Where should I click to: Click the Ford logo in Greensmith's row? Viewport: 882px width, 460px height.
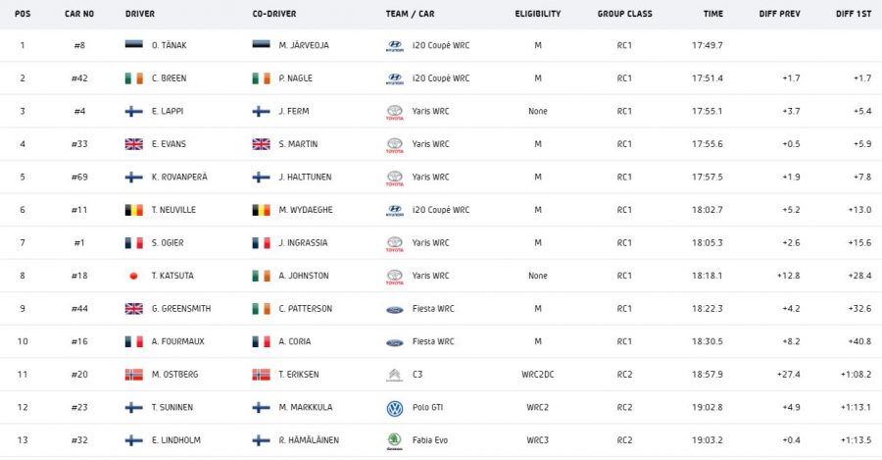point(394,309)
